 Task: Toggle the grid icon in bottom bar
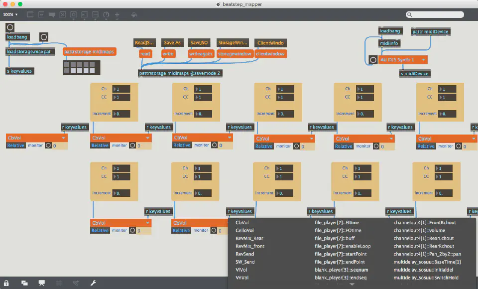pos(59,283)
